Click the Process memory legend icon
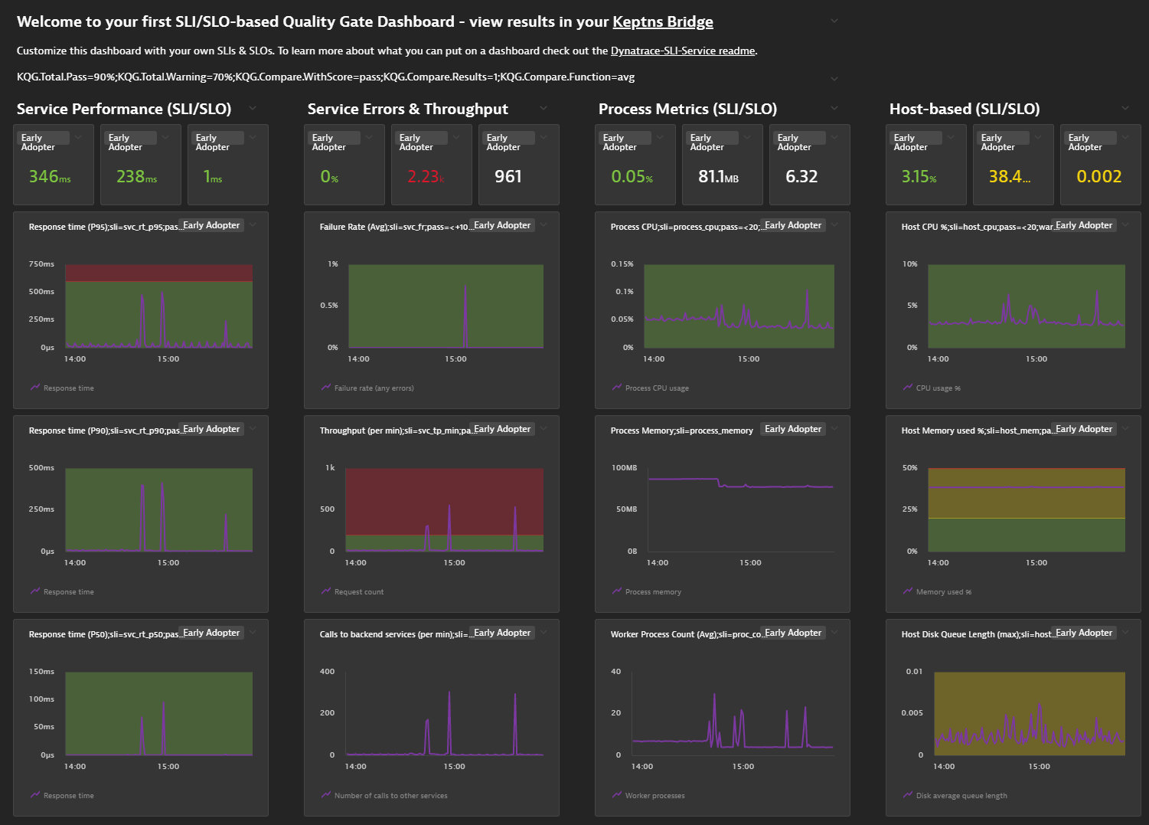Viewport: 1149px width, 825px height. tap(617, 591)
